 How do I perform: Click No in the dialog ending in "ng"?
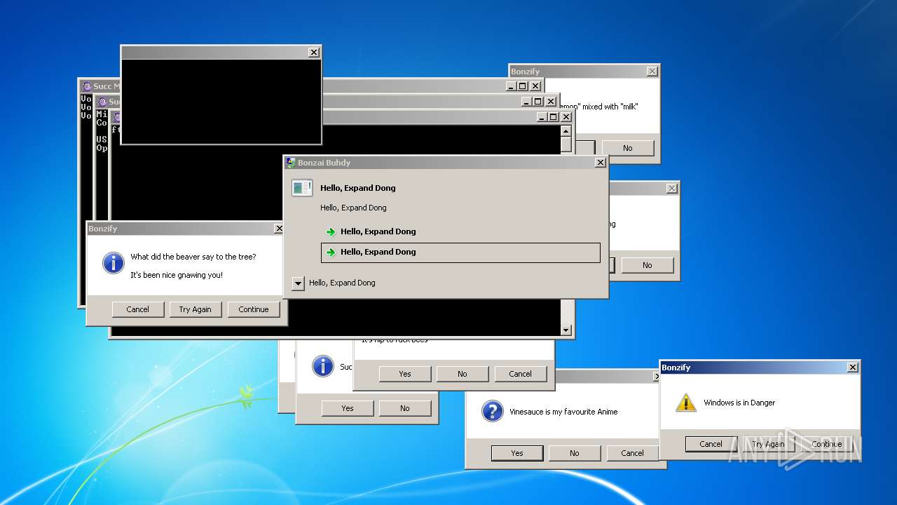tap(648, 265)
